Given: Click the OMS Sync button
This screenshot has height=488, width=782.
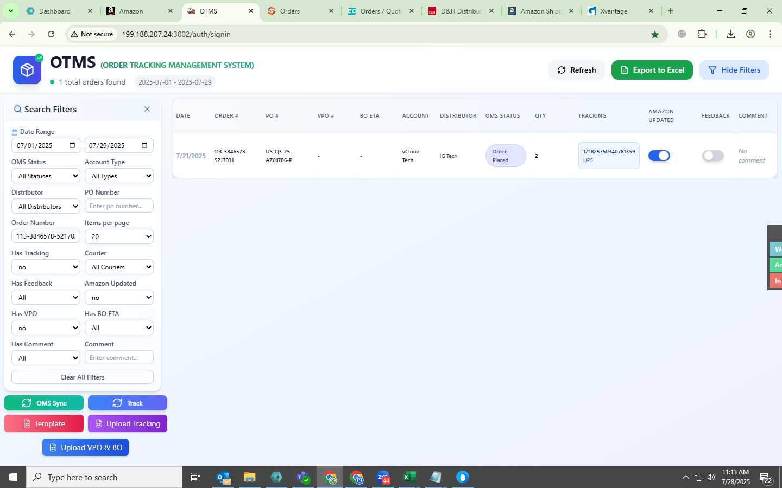Looking at the screenshot, I should click(x=44, y=403).
